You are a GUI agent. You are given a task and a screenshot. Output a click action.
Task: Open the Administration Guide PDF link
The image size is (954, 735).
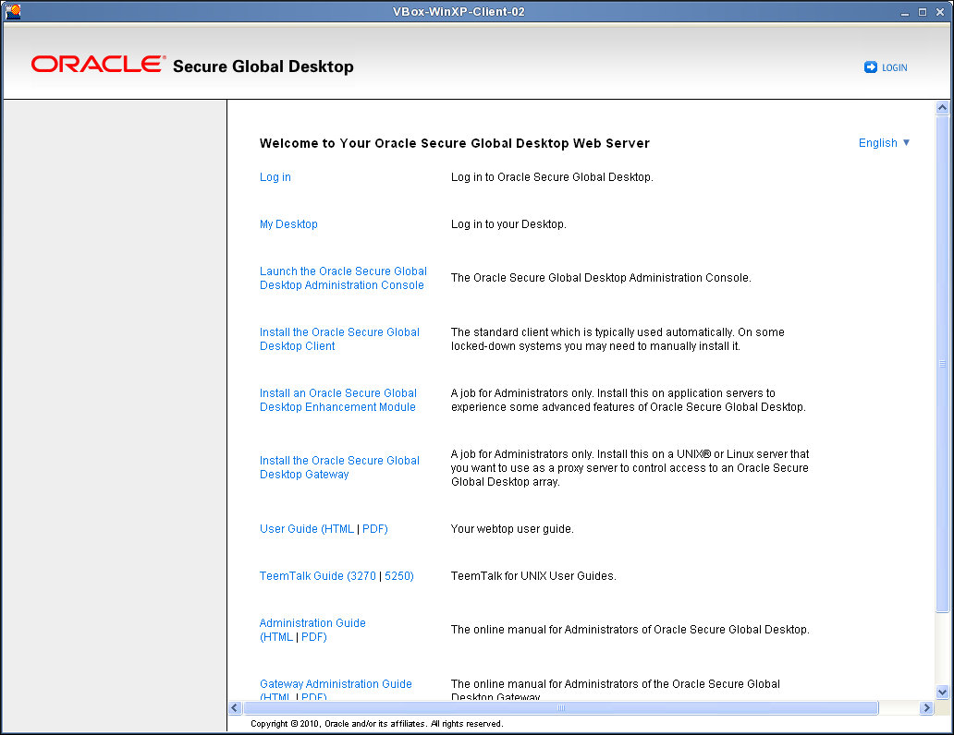coord(312,637)
